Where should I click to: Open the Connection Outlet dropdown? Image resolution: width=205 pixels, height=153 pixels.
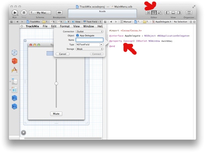coord(90,31)
